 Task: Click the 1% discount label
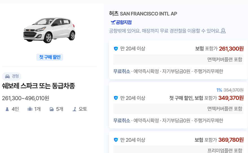coord(219,90)
